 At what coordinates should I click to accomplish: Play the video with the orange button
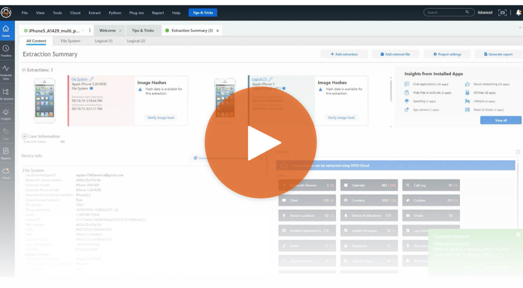(261, 143)
